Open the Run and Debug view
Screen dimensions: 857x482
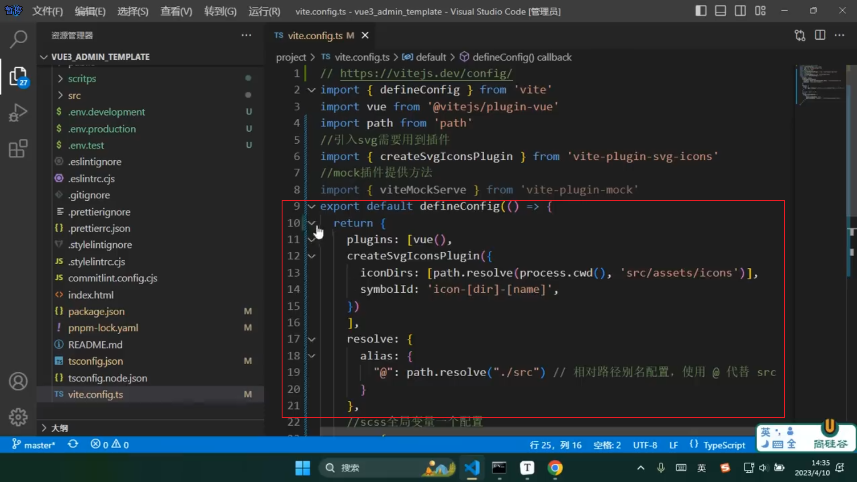pos(18,112)
